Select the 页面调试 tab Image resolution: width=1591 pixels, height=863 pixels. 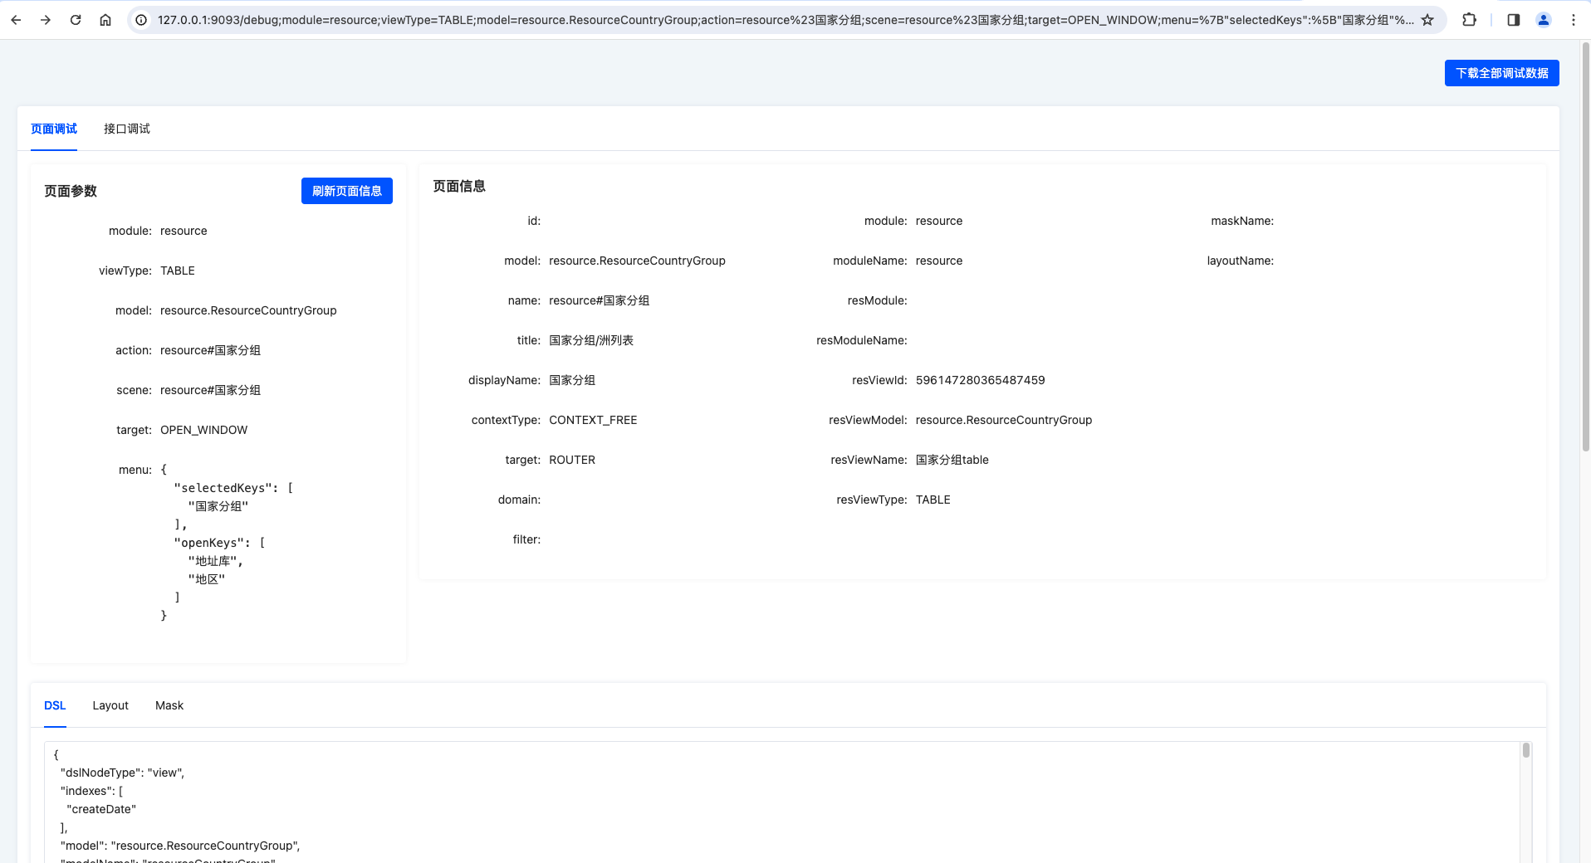tap(54, 129)
